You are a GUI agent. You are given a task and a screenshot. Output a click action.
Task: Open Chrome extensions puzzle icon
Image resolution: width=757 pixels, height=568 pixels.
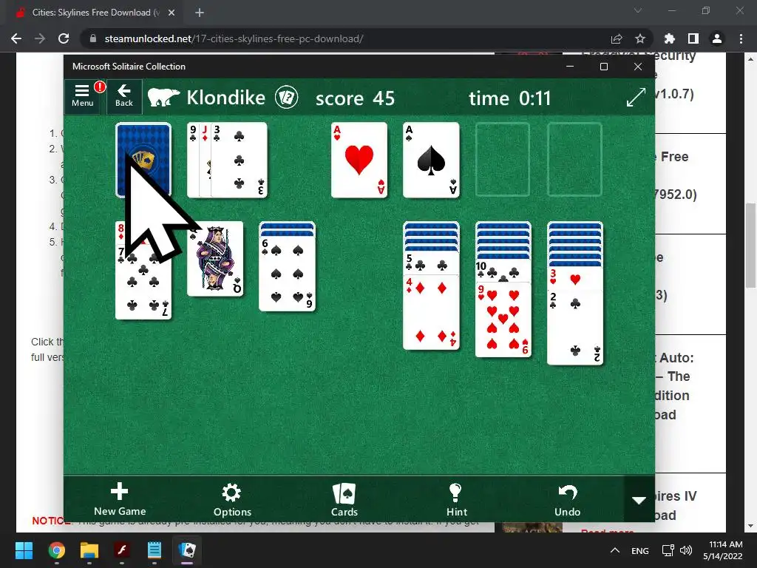670,38
